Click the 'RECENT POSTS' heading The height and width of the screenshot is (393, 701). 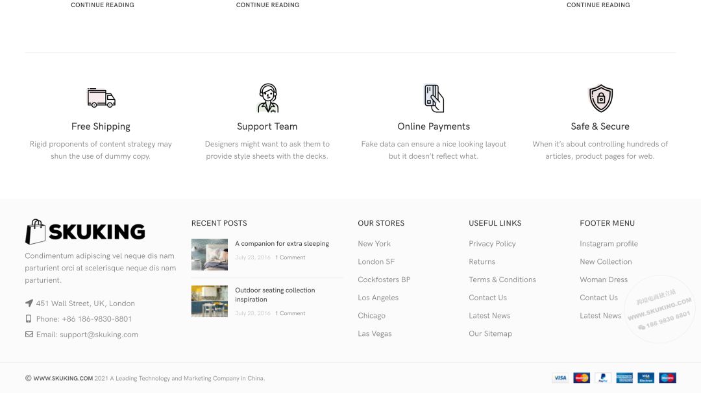[x=219, y=223]
